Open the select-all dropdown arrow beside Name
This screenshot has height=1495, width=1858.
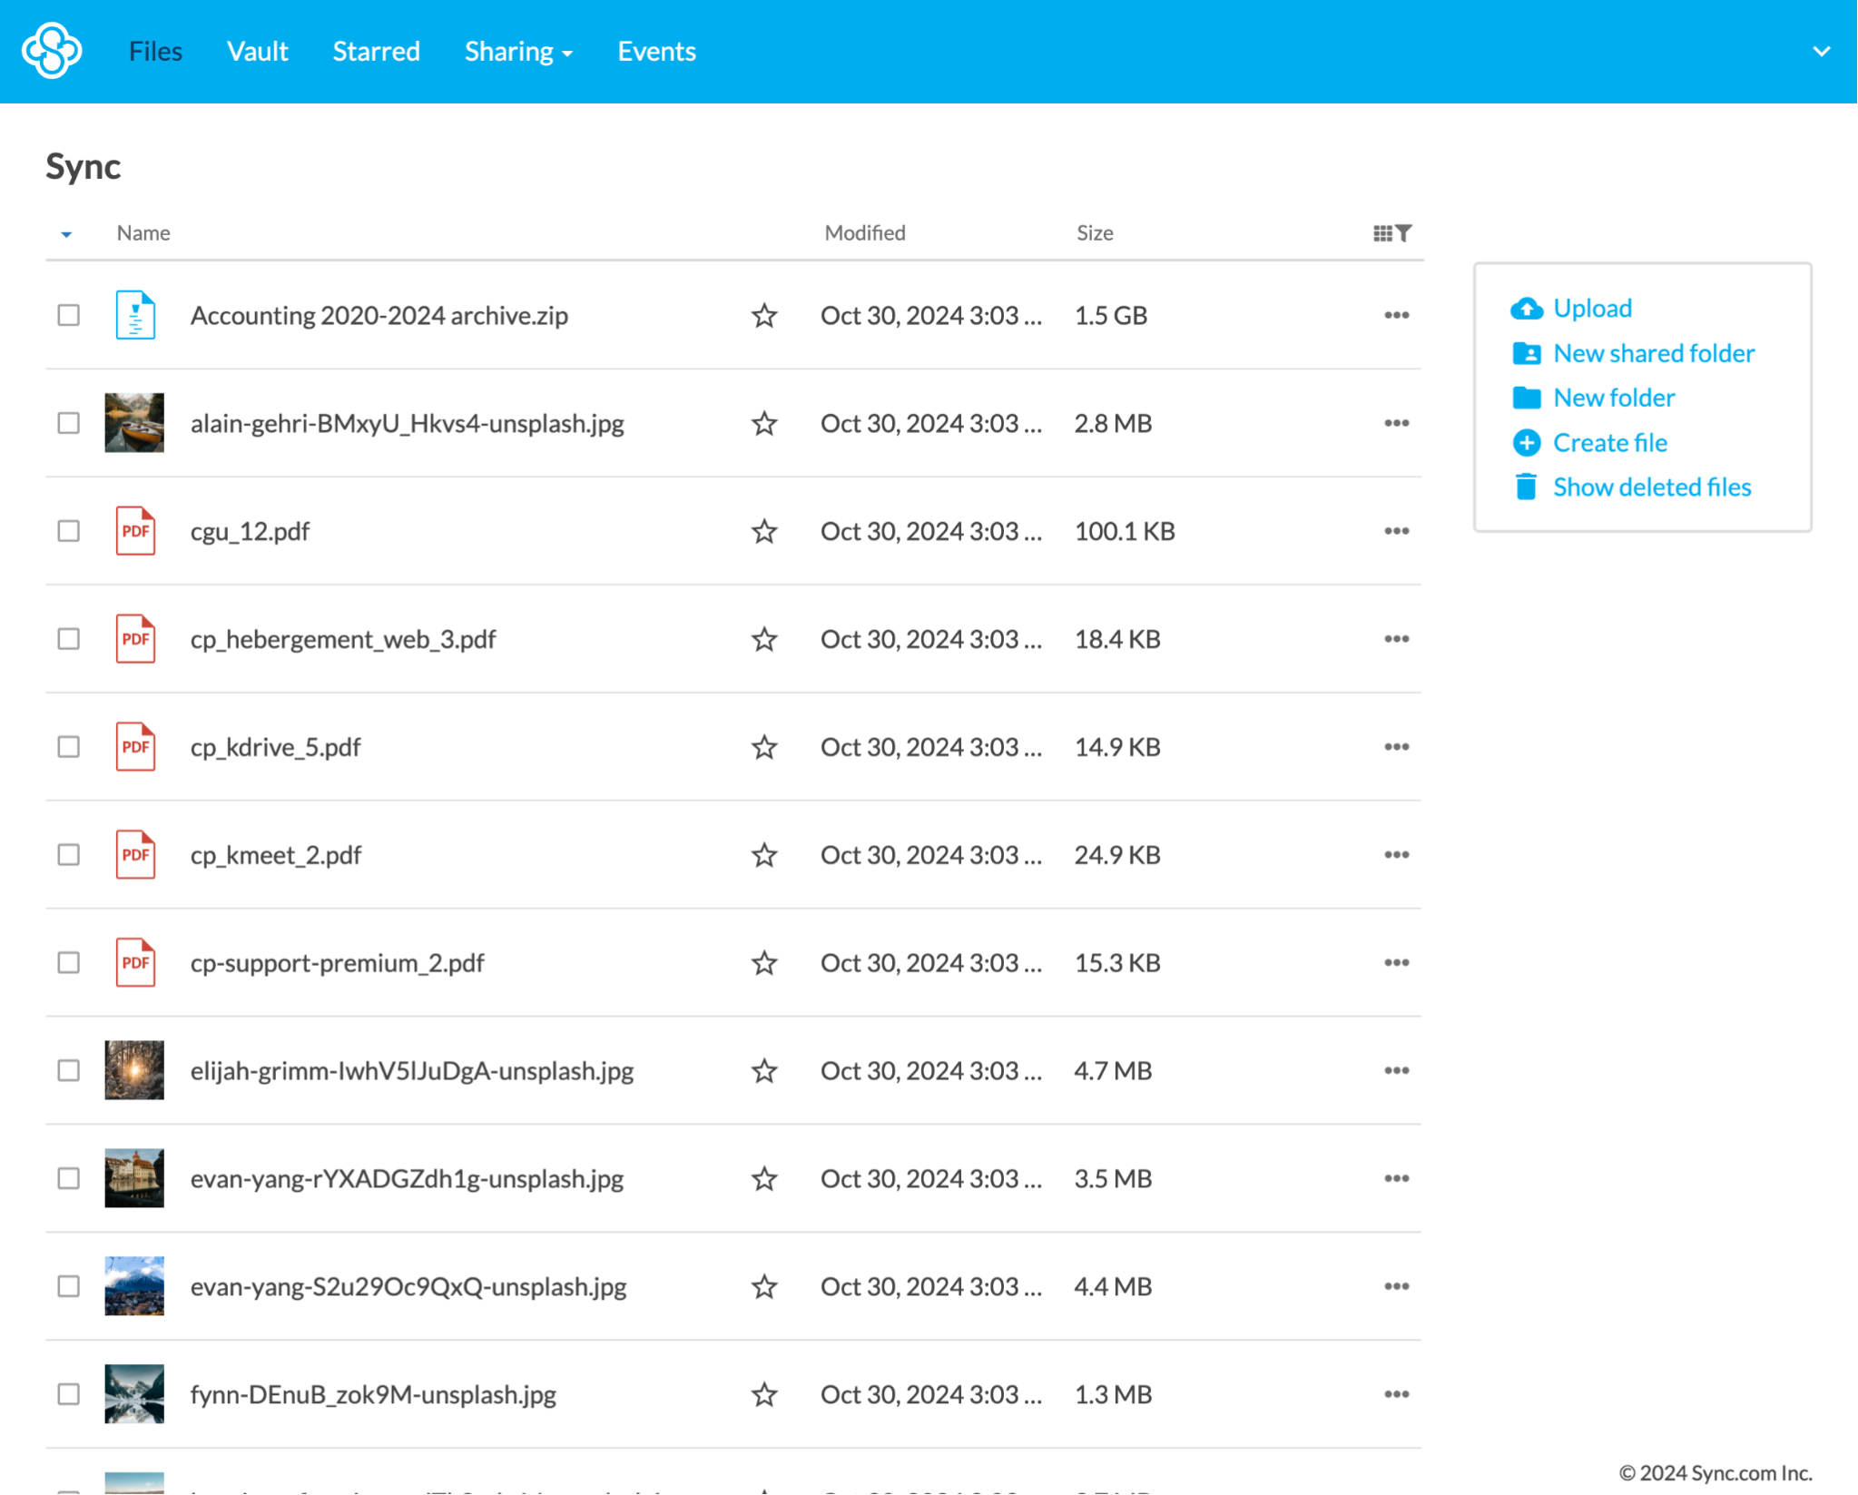[x=66, y=234]
